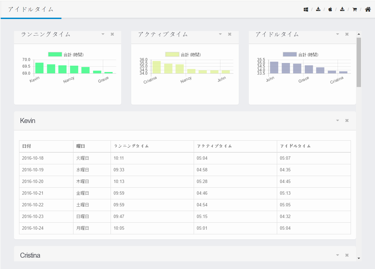
Task: Toggle green 合計 (時間) legend swatch
Action: click(x=55, y=54)
